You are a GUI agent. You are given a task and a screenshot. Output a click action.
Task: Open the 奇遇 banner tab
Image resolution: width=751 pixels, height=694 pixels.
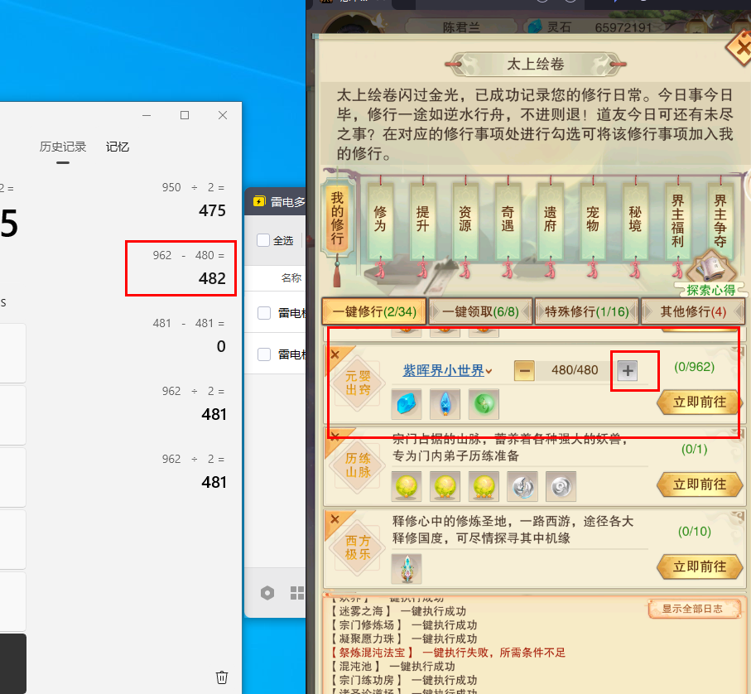(x=508, y=221)
